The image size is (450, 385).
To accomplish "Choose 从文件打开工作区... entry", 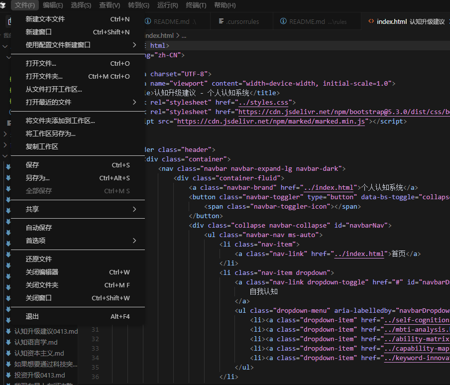I will pos(78,89).
